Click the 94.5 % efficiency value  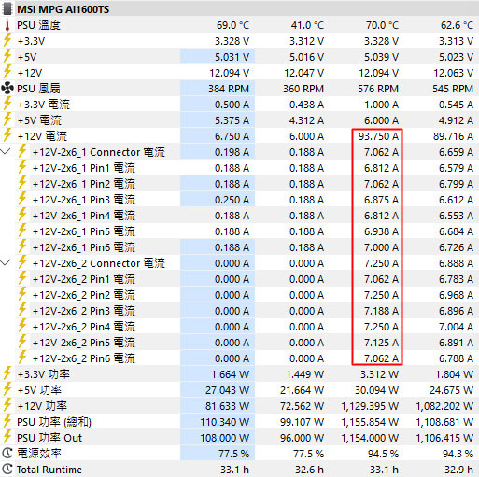pyautogui.click(x=383, y=454)
